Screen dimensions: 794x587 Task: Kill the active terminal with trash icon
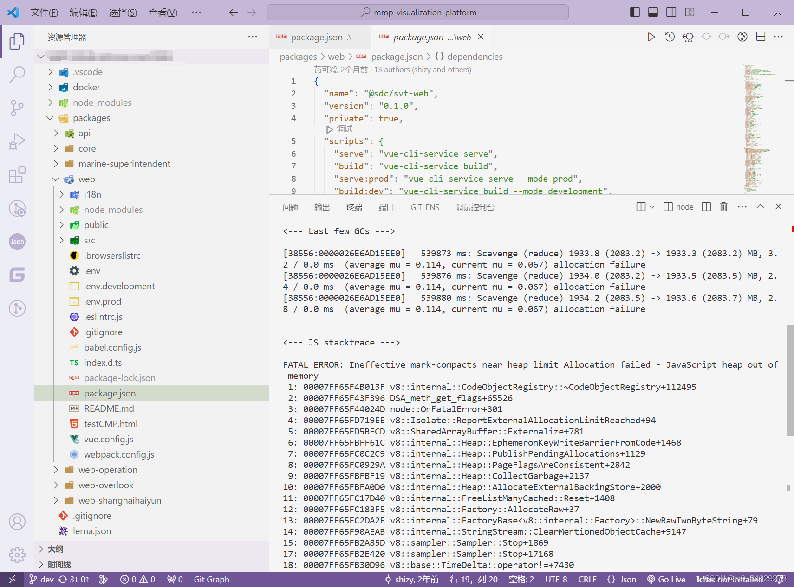click(724, 207)
